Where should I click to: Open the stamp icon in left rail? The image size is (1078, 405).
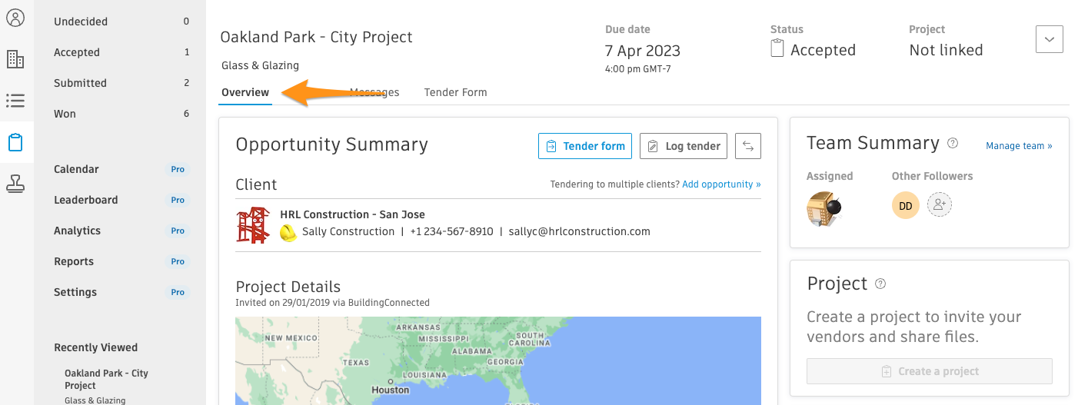coord(15,184)
